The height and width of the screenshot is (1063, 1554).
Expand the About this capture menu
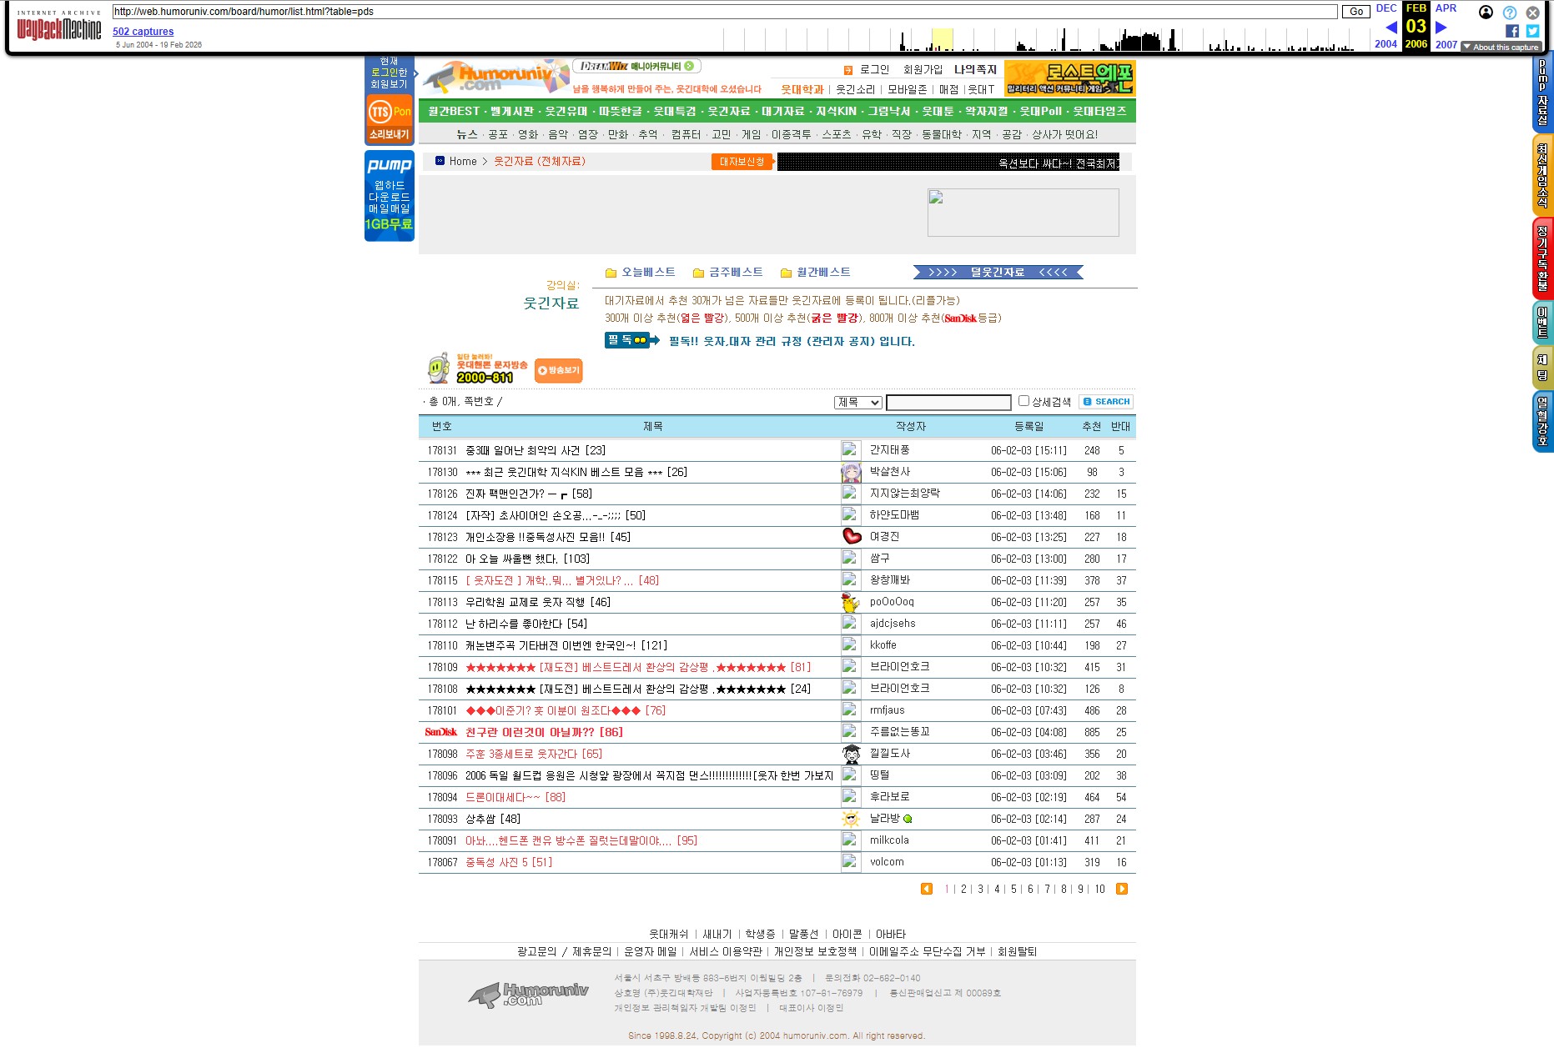tap(1501, 47)
